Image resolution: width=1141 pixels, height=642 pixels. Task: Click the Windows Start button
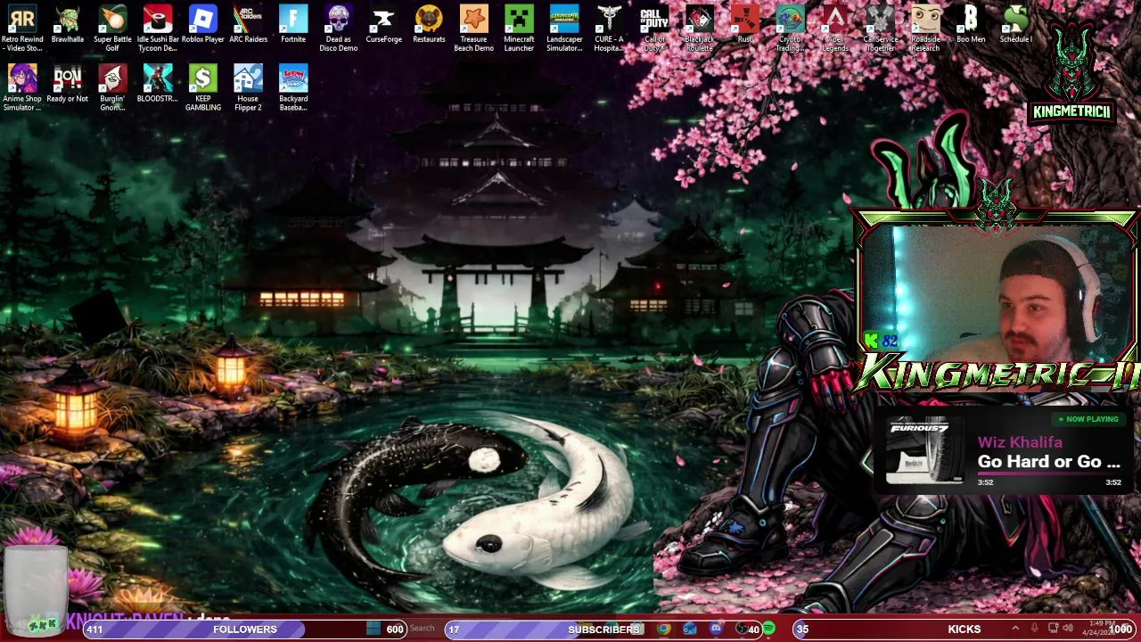tap(373, 629)
